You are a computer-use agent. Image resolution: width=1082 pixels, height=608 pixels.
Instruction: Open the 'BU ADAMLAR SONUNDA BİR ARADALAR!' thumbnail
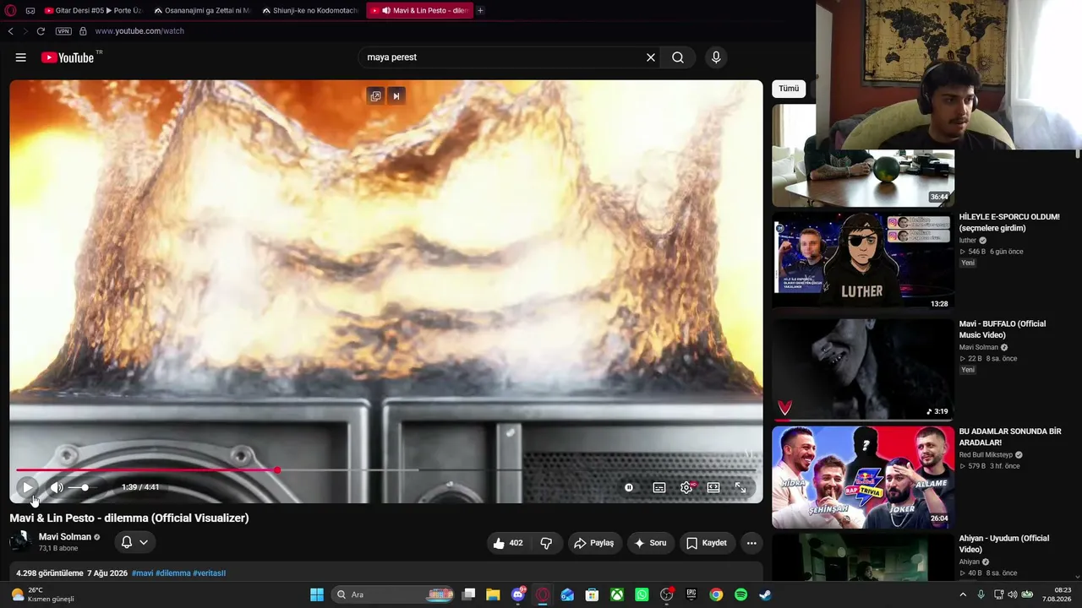click(x=863, y=477)
